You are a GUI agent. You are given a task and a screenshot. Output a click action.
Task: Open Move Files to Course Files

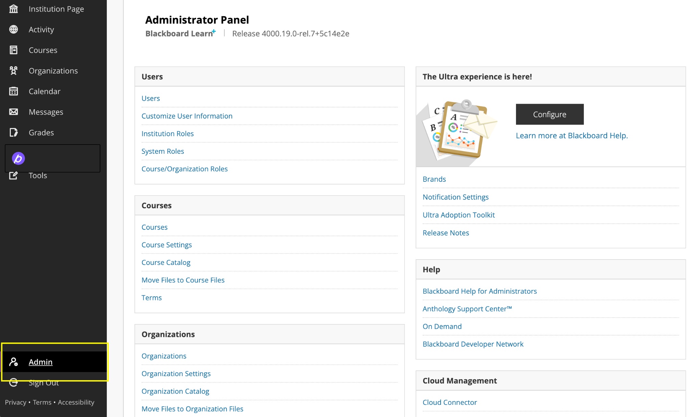(x=183, y=280)
